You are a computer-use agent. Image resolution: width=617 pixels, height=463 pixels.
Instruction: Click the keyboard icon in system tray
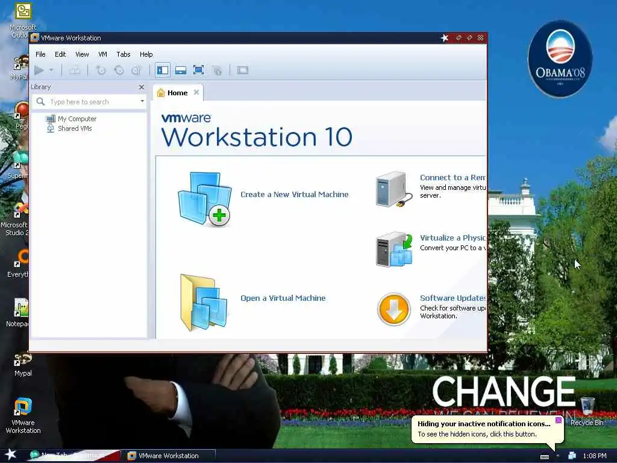click(545, 457)
